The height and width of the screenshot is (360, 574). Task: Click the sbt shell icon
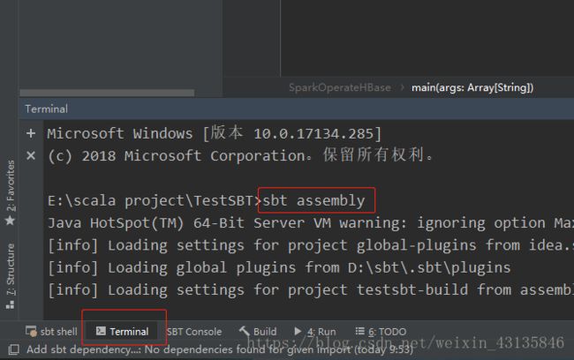[x=31, y=332]
